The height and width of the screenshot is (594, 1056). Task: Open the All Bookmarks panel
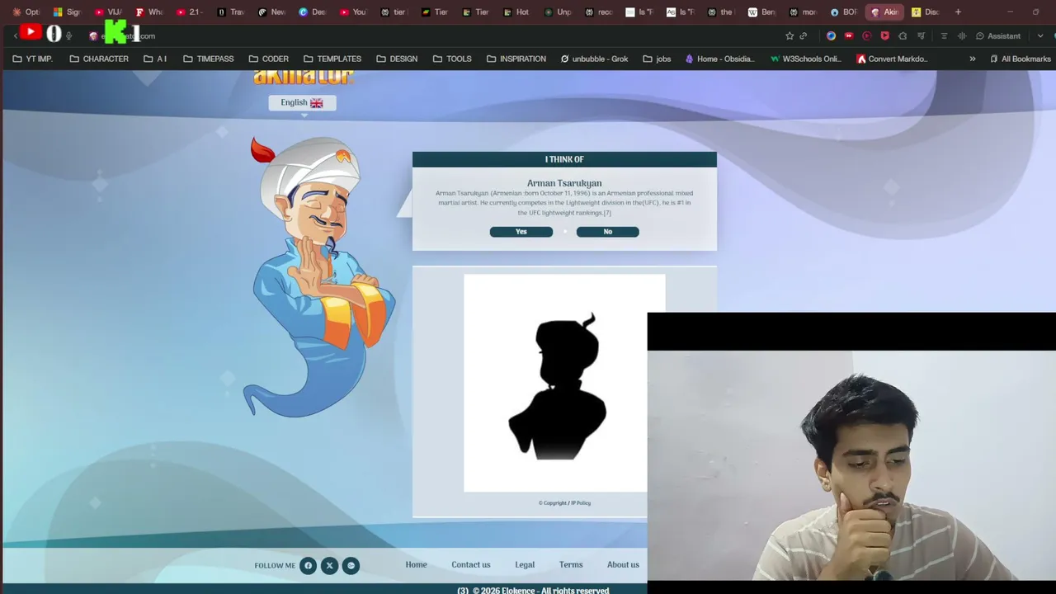[1021, 59]
